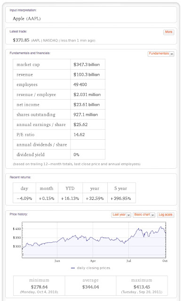Select the YTD column header
The height and width of the screenshot is (301, 183).
coord(70,189)
